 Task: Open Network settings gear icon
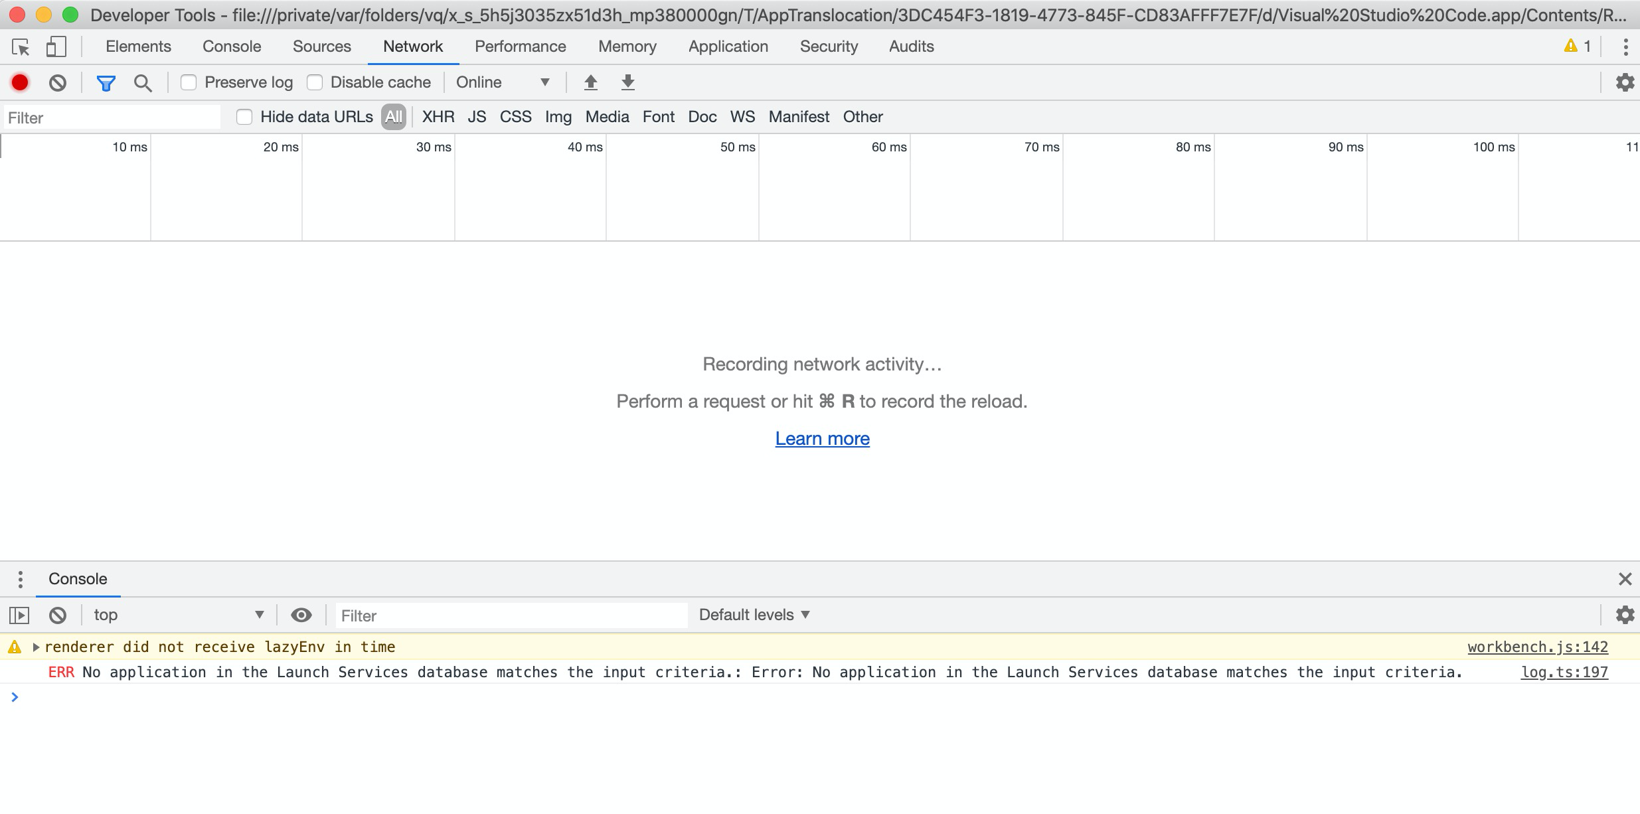click(x=1625, y=82)
